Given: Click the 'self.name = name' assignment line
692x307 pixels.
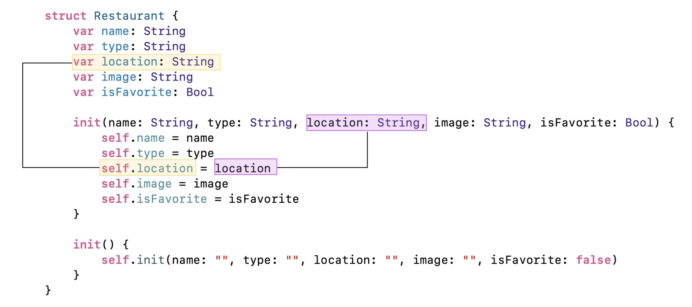Looking at the screenshot, I should coord(158,138).
